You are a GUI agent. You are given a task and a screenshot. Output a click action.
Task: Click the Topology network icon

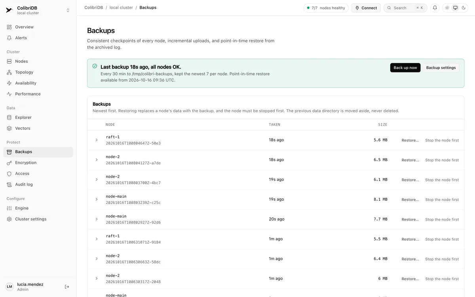point(9,72)
